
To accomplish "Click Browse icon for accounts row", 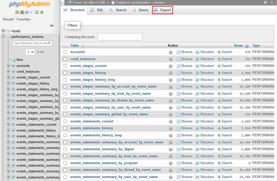I will coord(178,52).
